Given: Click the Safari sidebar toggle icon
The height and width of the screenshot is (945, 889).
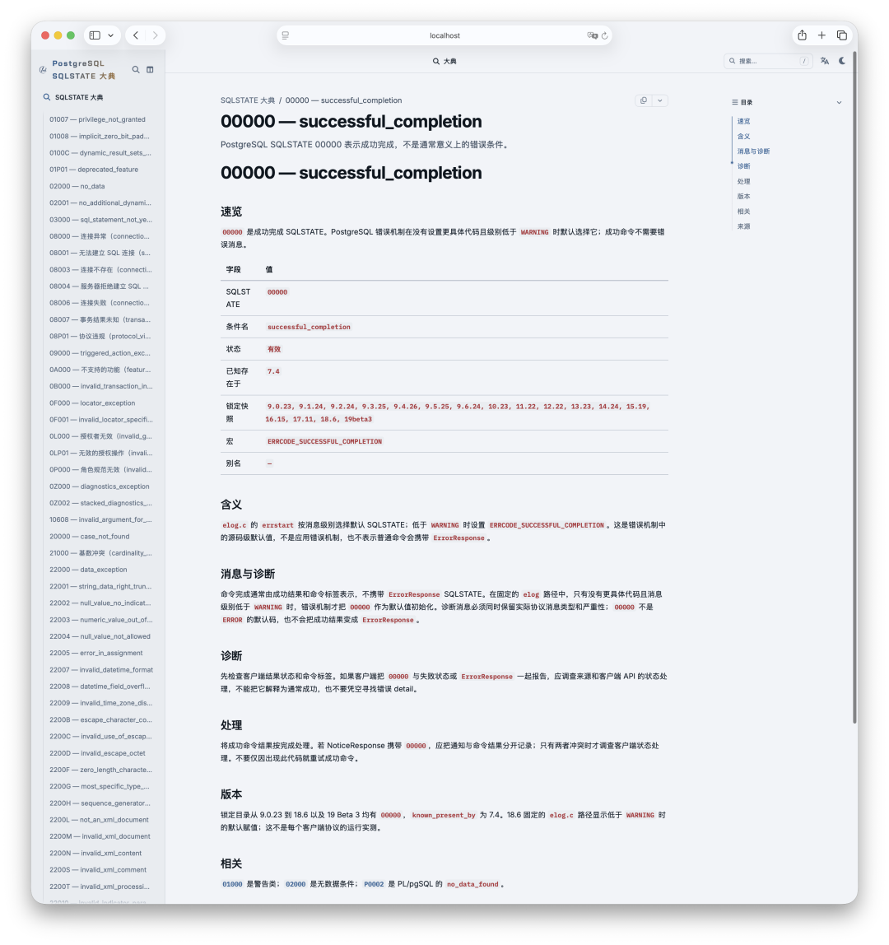Looking at the screenshot, I should pyautogui.click(x=95, y=35).
